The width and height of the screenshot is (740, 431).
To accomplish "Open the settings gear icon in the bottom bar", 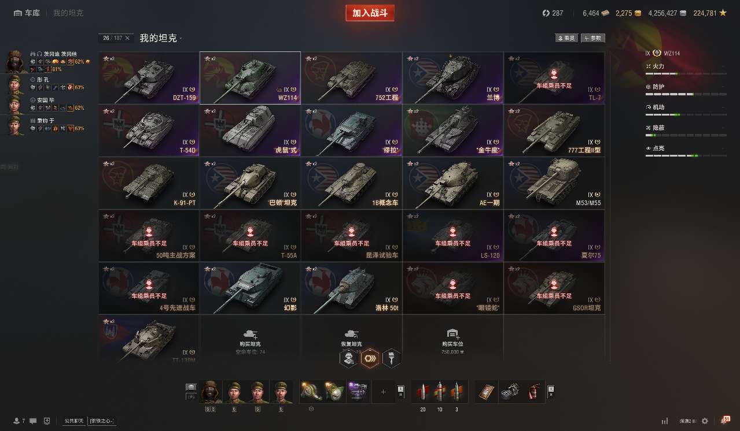I will 704,421.
